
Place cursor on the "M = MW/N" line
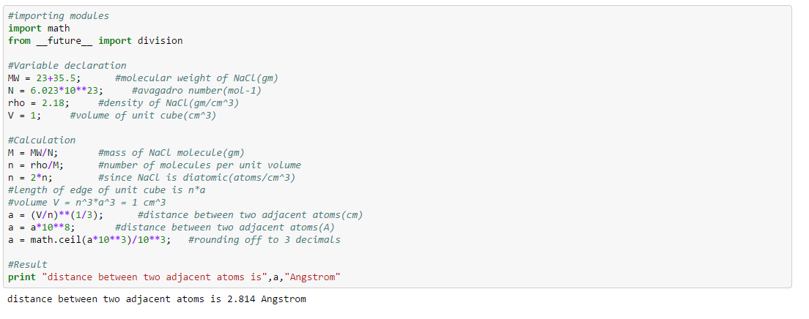tap(33, 152)
